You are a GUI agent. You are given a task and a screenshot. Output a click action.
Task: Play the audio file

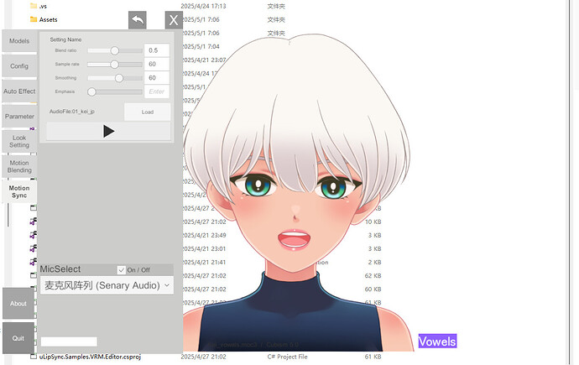click(108, 132)
